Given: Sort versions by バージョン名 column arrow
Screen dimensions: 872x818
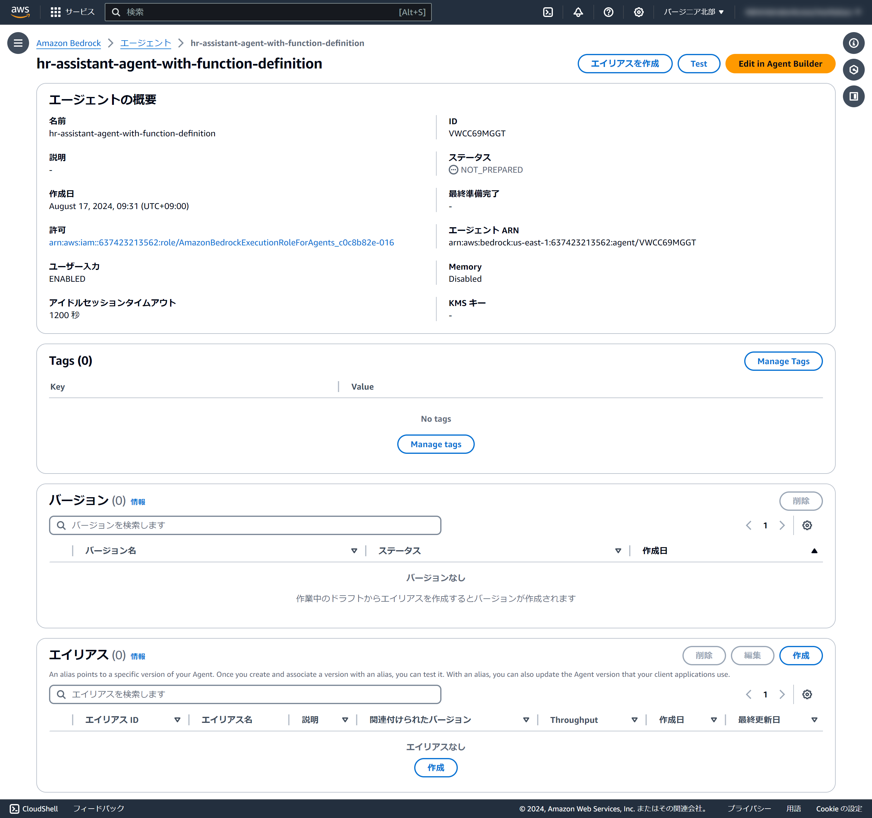Looking at the screenshot, I should 354,551.
